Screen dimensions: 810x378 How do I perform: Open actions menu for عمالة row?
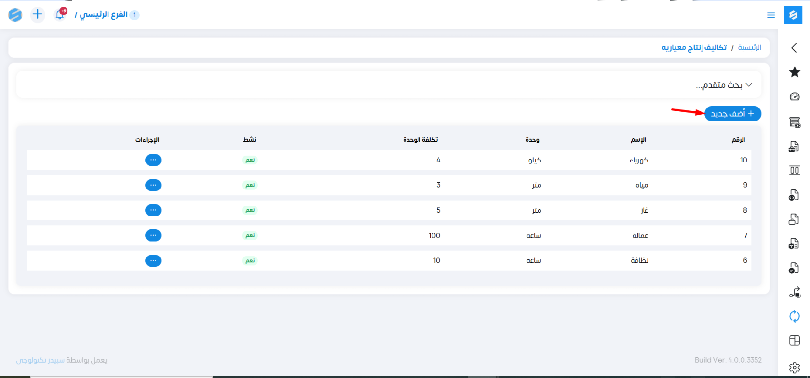[153, 235]
